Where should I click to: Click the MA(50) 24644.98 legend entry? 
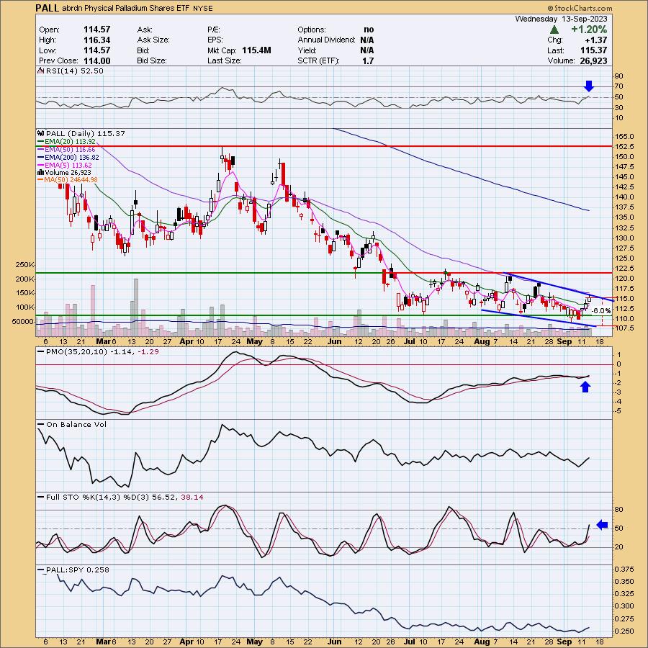pos(68,180)
